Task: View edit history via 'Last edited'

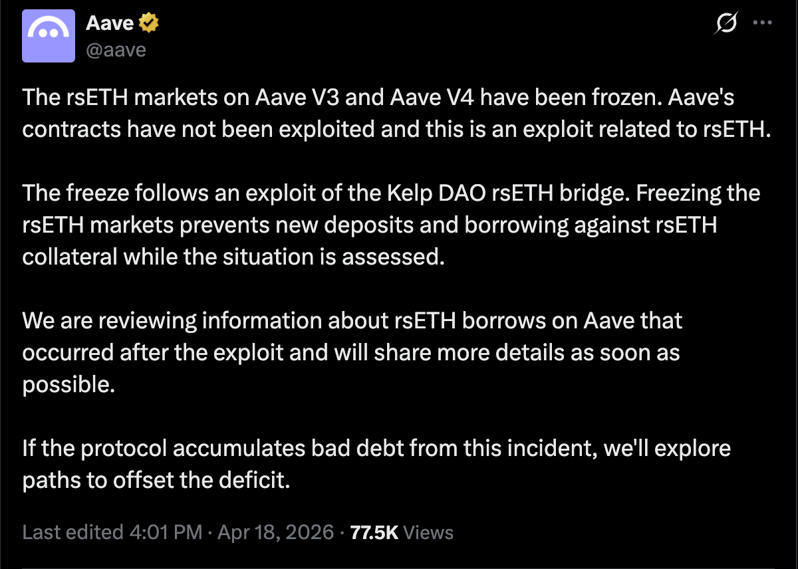Action: point(73,532)
